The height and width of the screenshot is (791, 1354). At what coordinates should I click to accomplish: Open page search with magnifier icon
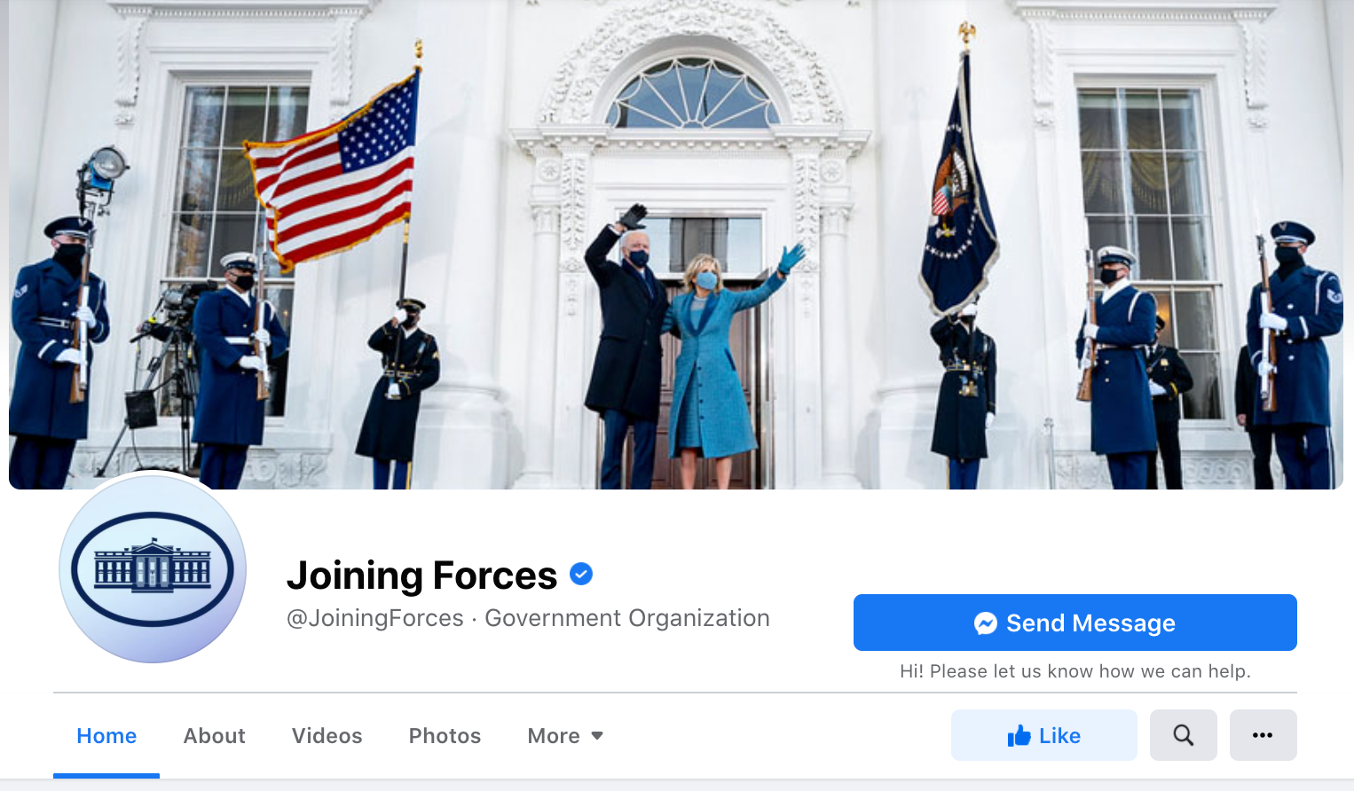pos(1183,735)
